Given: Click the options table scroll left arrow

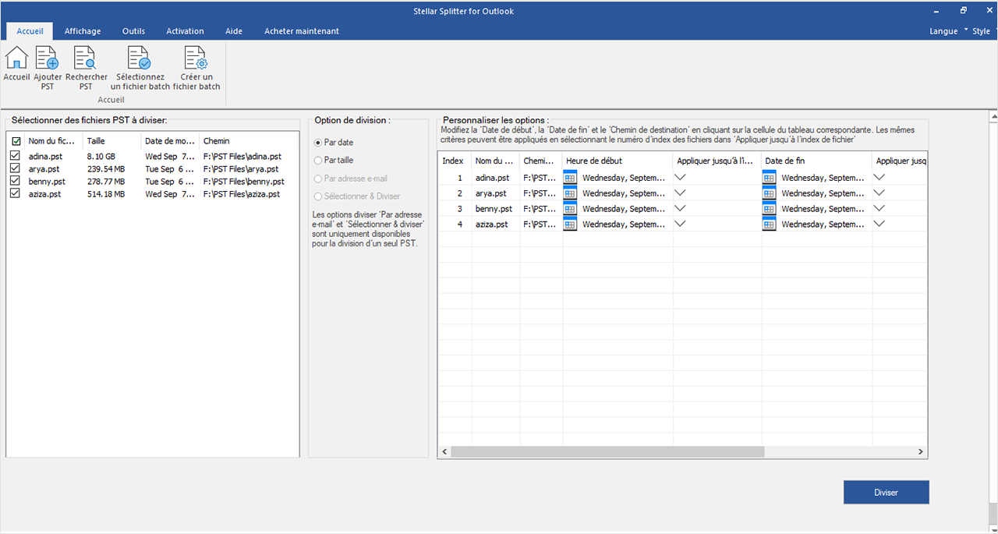Looking at the screenshot, I should pos(444,452).
